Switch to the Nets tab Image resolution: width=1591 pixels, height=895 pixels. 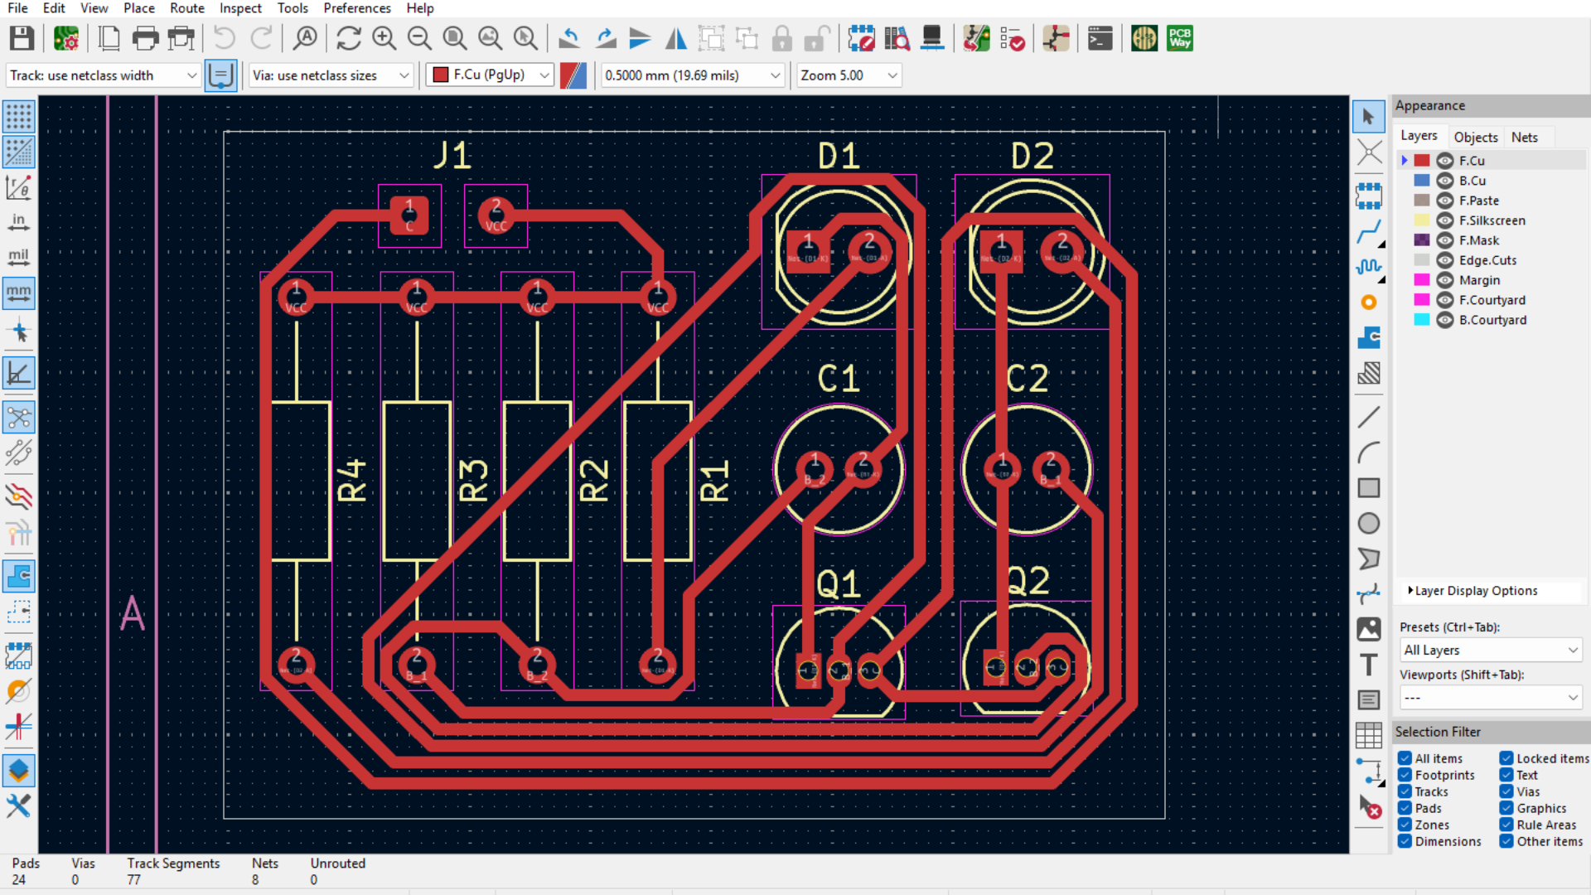[1524, 137]
